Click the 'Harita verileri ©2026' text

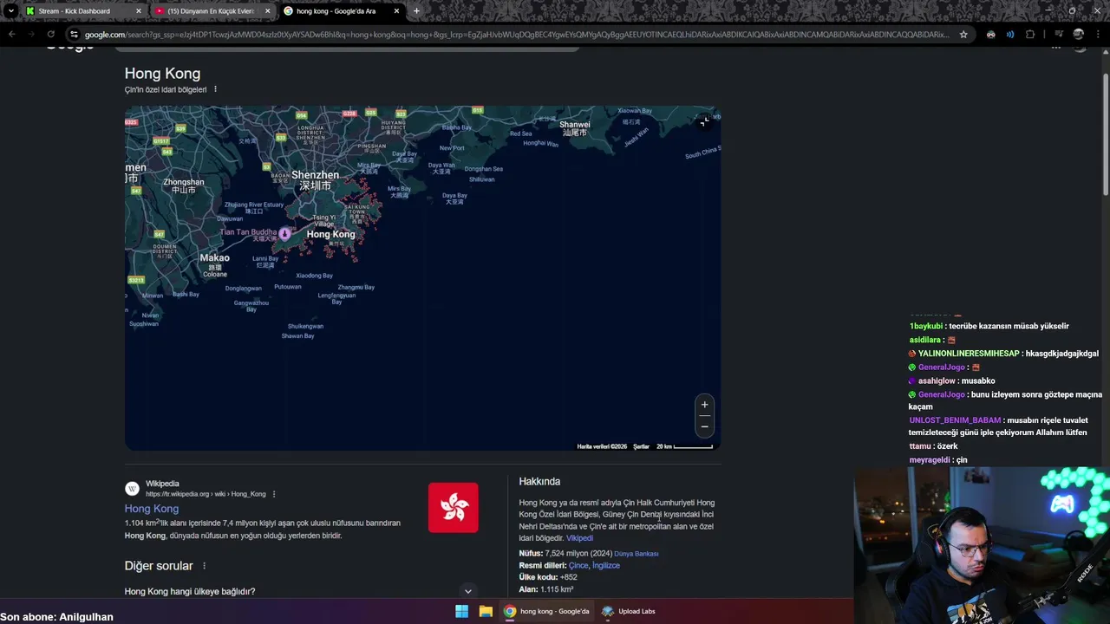(x=602, y=446)
